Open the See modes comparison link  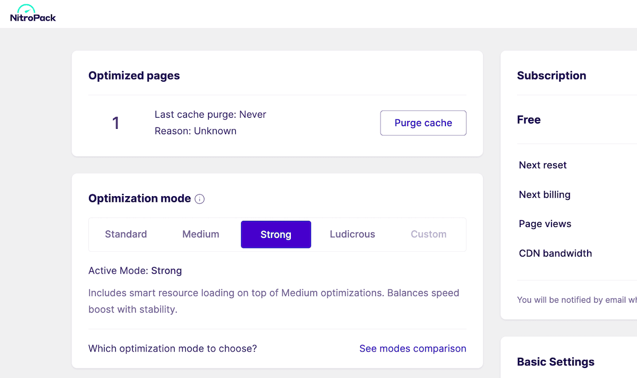pos(413,348)
